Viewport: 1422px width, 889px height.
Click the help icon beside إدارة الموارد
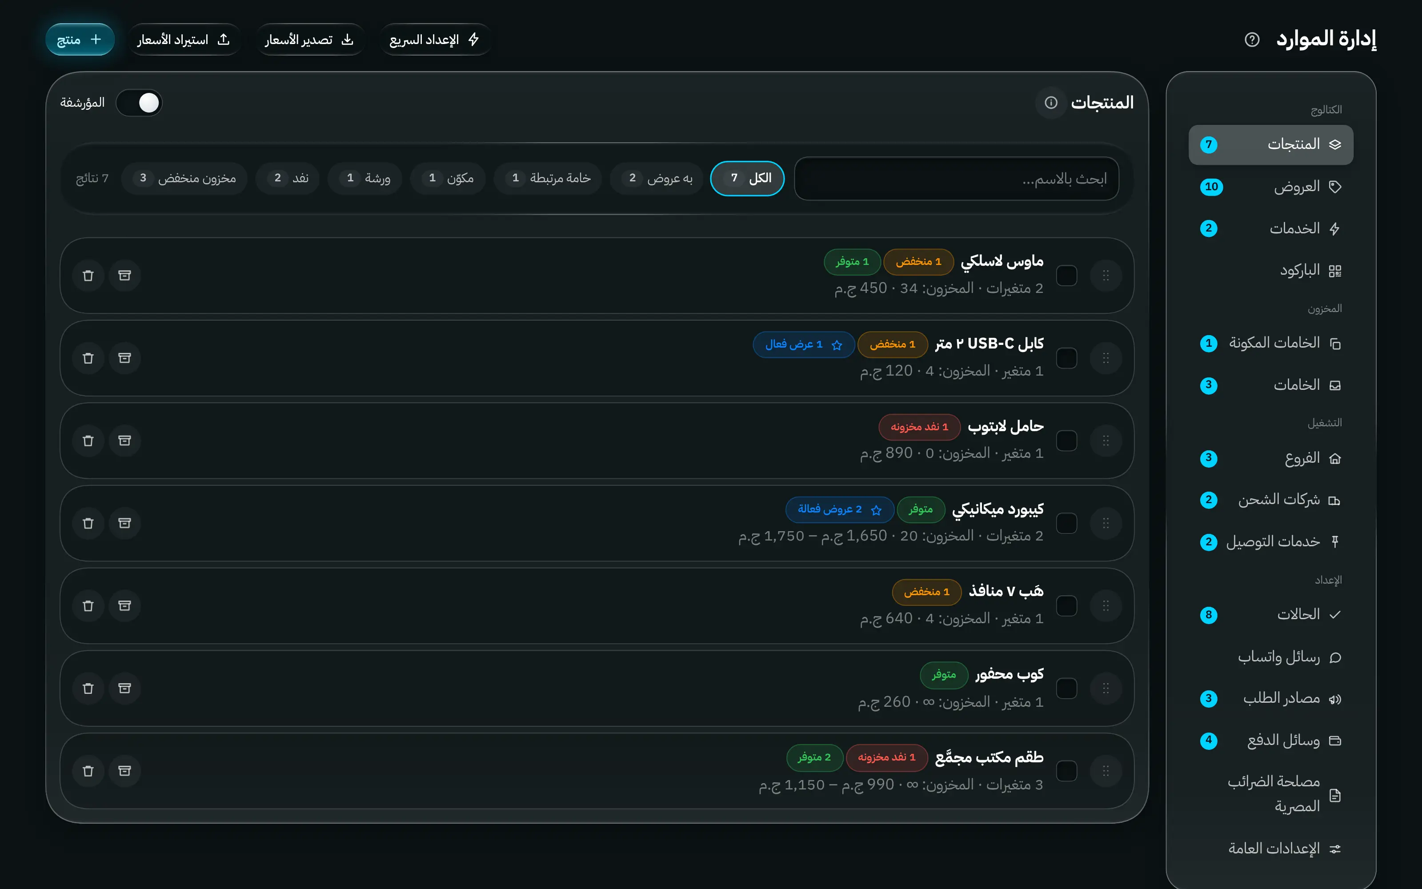[1251, 40]
